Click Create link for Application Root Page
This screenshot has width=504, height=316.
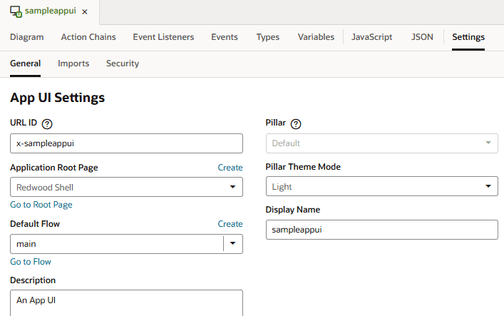pyautogui.click(x=230, y=168)
